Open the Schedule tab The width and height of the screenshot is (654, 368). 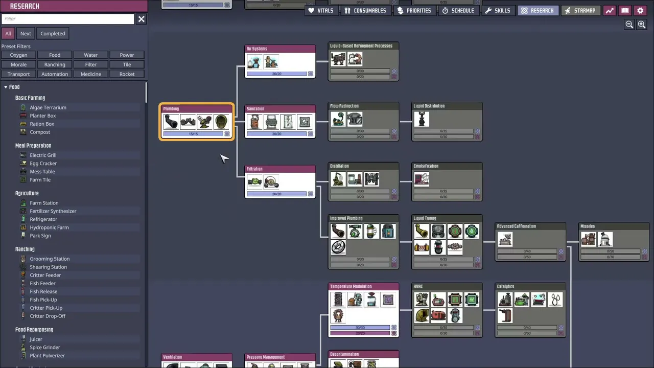[458, 10]
